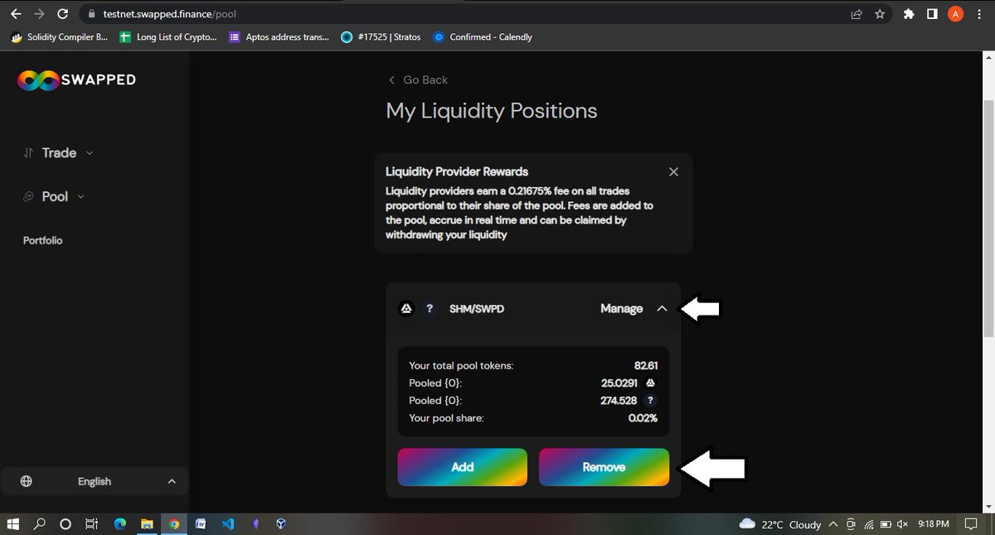Share this page using the share icon
This screenshot has height=535, width=995.
click(856, 14)
